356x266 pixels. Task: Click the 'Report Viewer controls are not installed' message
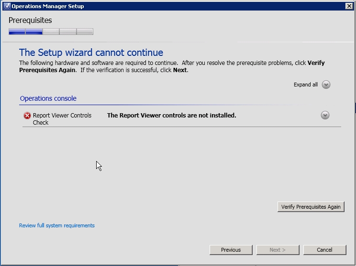(x=171, y=115)
